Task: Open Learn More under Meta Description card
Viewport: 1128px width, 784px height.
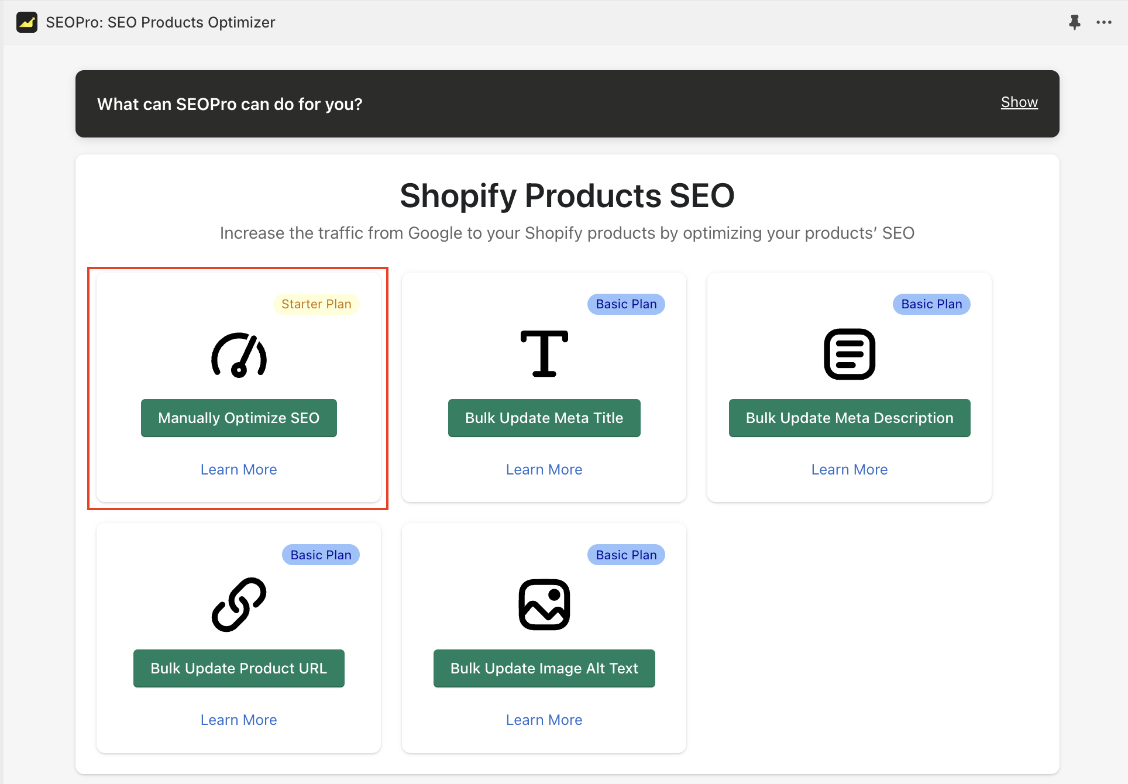Action: [x=849, y=469]
